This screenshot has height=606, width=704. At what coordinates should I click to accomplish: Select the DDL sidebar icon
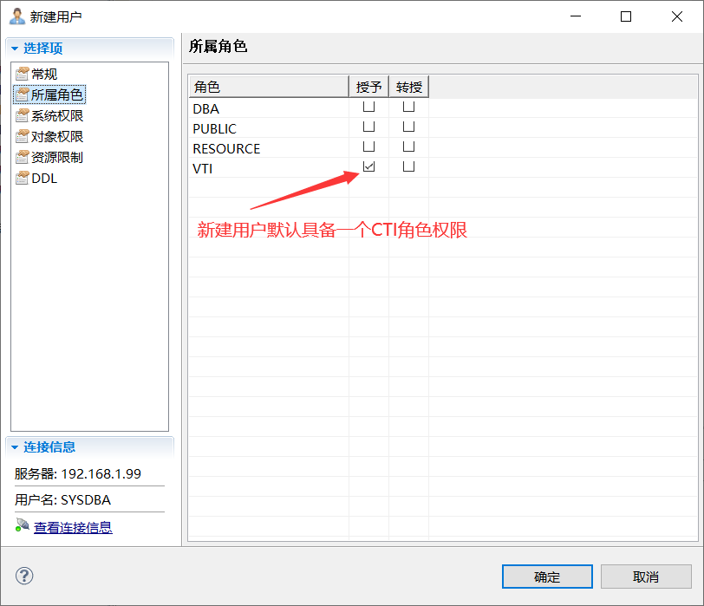(x=23, y=178)
